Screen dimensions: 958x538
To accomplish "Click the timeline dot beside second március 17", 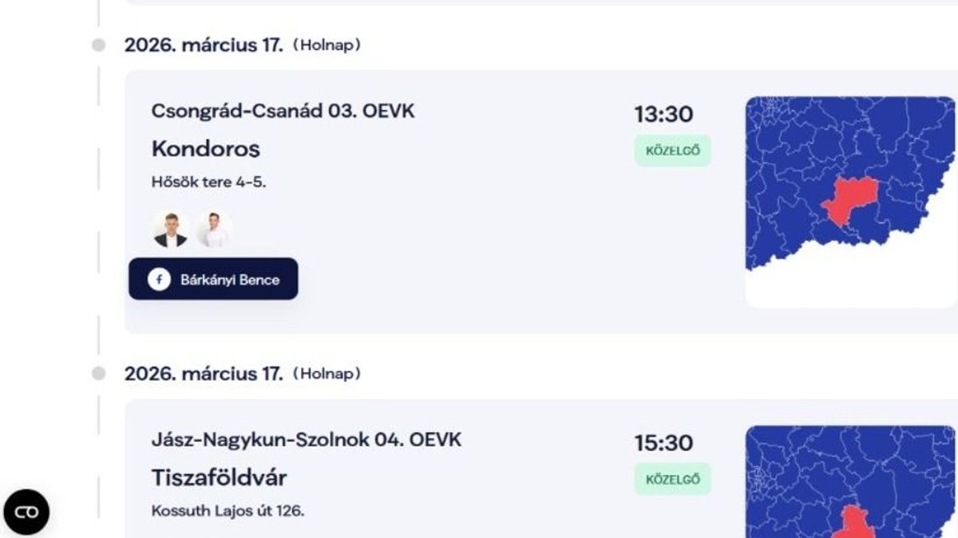I will [x=98, y=374].
